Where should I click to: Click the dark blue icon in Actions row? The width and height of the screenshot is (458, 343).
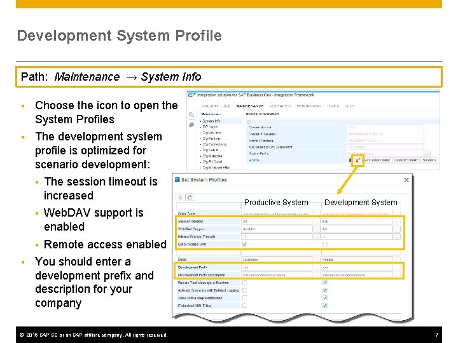click(350, 160)
